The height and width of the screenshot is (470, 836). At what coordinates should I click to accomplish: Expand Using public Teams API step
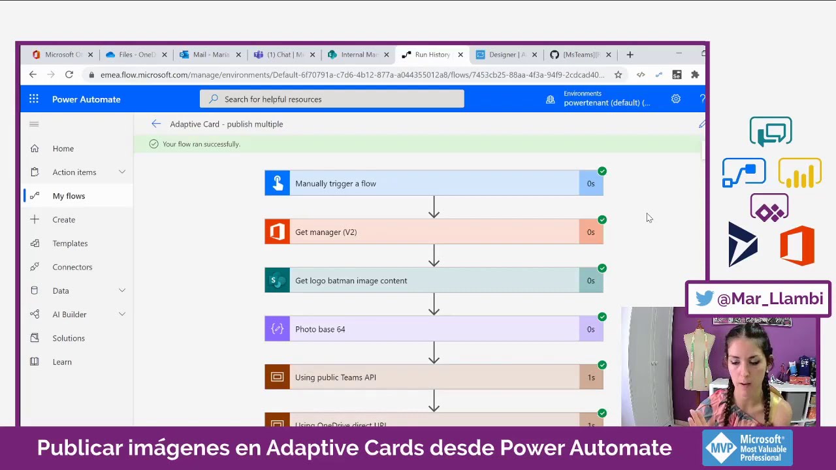(434, 377)
